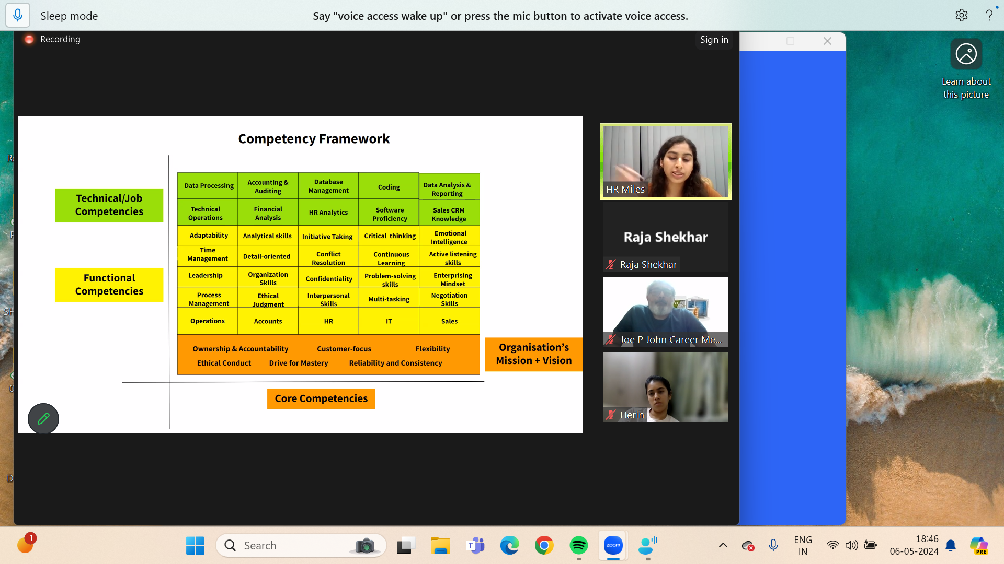This screenshot has height=564, width=1004.
Task: Select Joe P John video thumbnail
Action: pyautogui.click(x=665, y=312)
